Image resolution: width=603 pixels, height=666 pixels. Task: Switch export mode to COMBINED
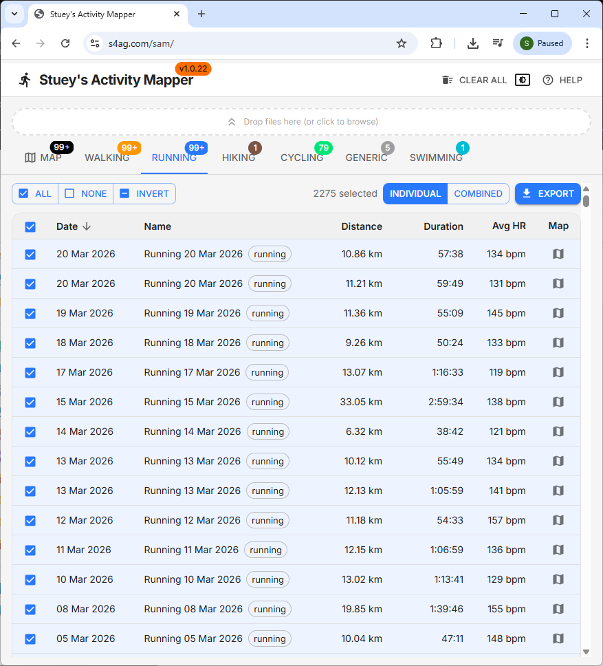[478, 193]
